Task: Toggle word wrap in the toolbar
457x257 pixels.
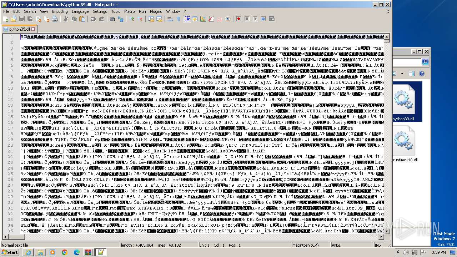Action: point(170,19)
